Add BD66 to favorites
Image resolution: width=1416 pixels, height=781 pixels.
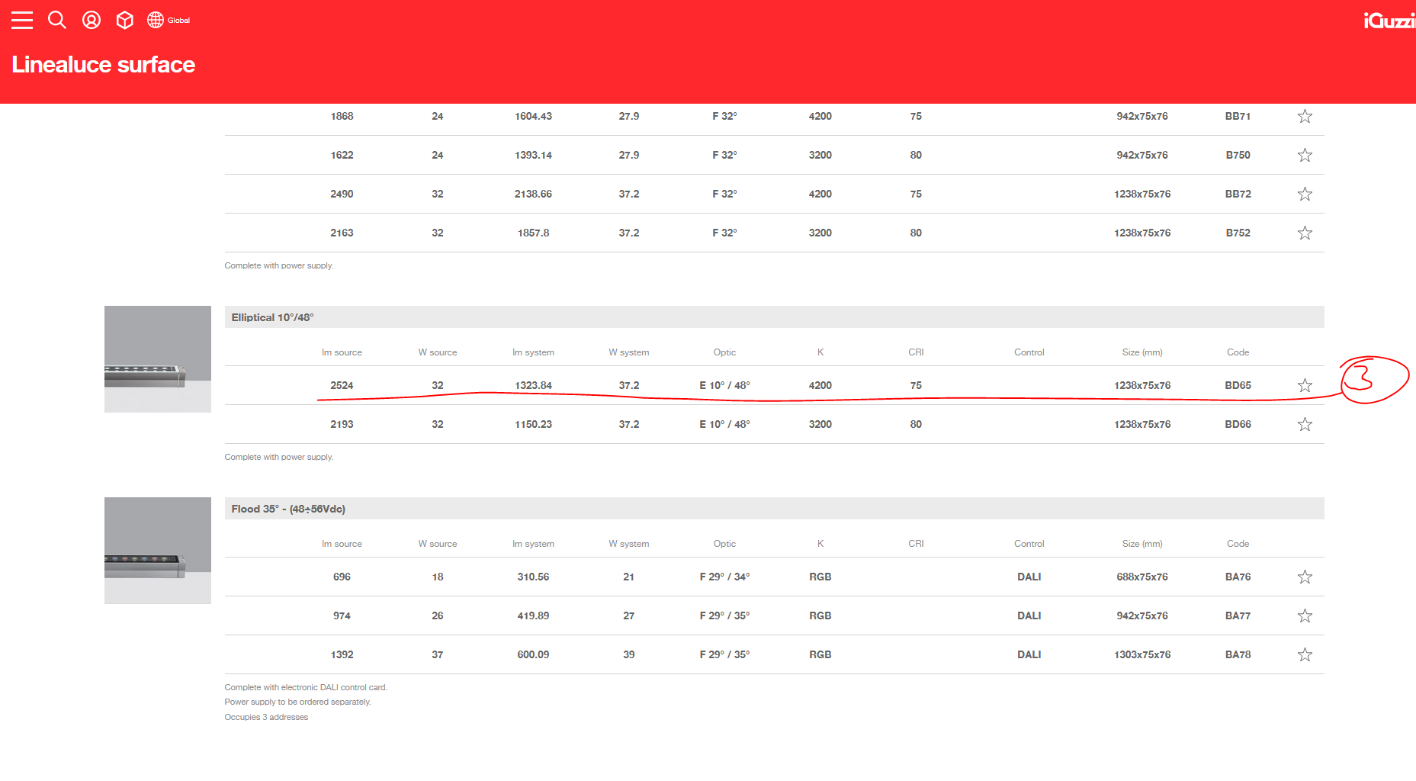point(1305,425)
